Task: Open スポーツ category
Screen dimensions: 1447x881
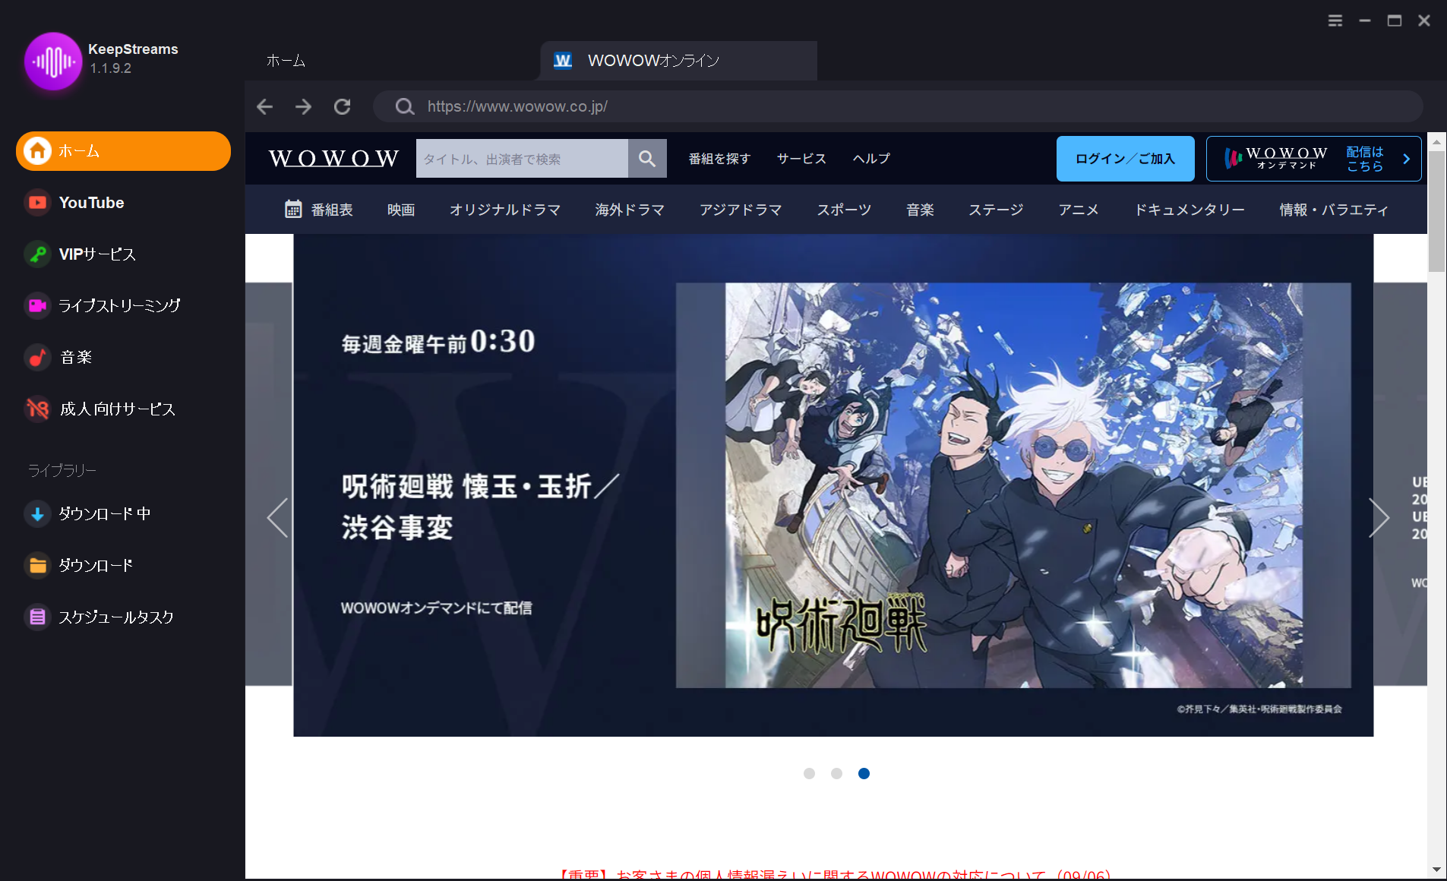Action: click(x=844, y=210)
